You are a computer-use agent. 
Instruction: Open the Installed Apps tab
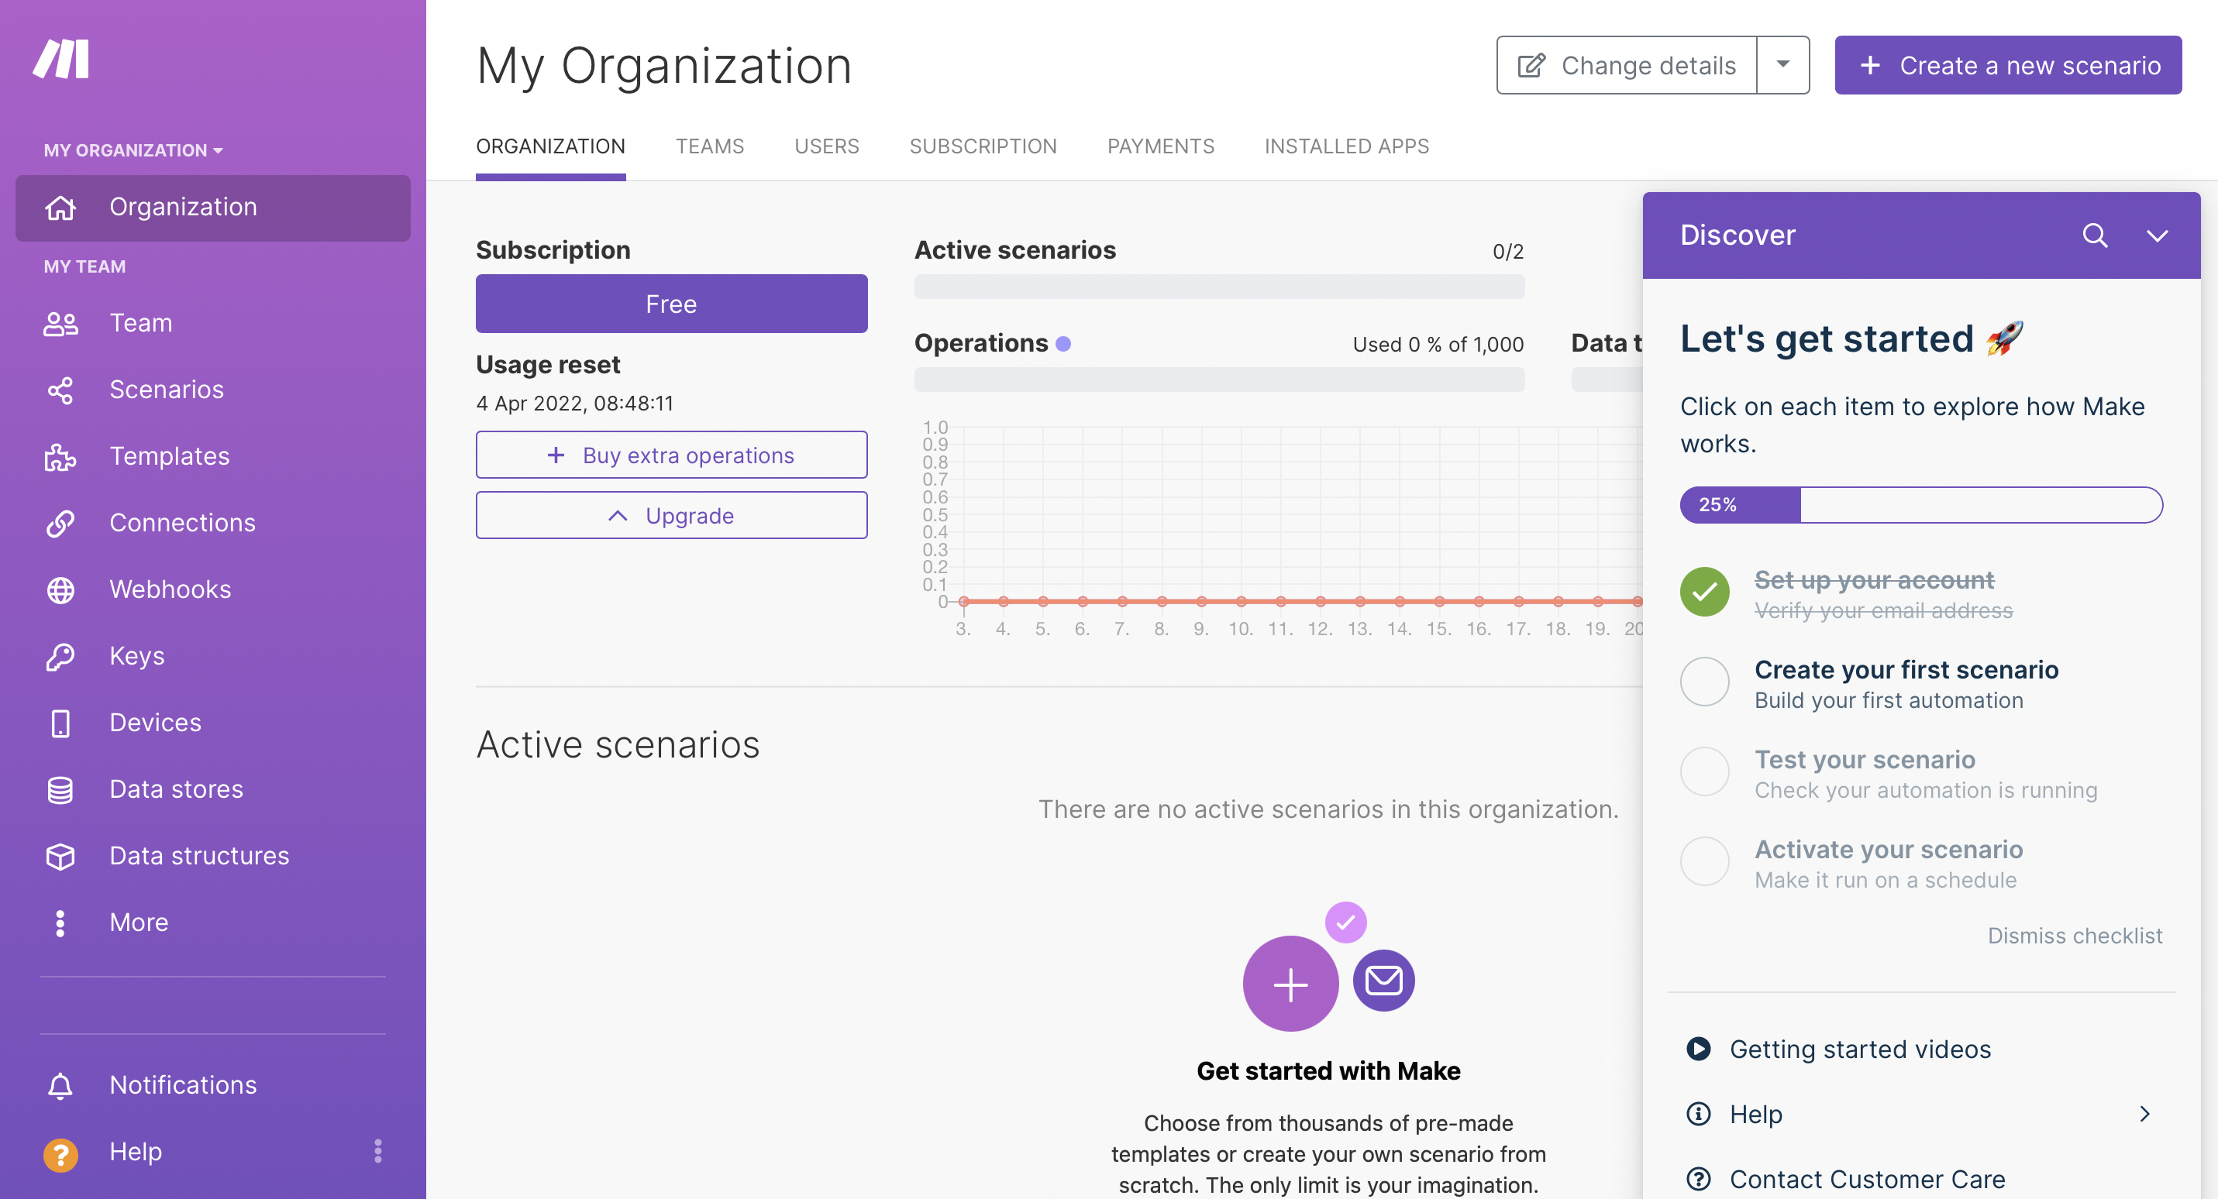1346,146
